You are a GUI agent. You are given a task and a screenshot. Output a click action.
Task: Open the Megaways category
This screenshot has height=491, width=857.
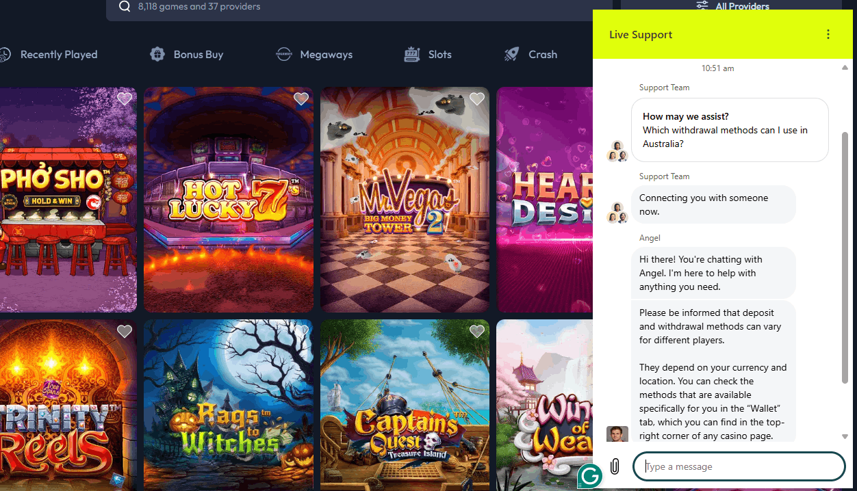(314, 55)
